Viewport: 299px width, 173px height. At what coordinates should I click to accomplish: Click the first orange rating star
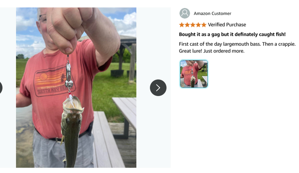click(x=182, y=25)
